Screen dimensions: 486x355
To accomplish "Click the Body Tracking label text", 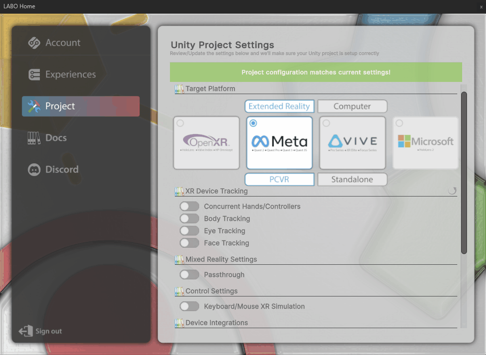I will tap(227, 219).
